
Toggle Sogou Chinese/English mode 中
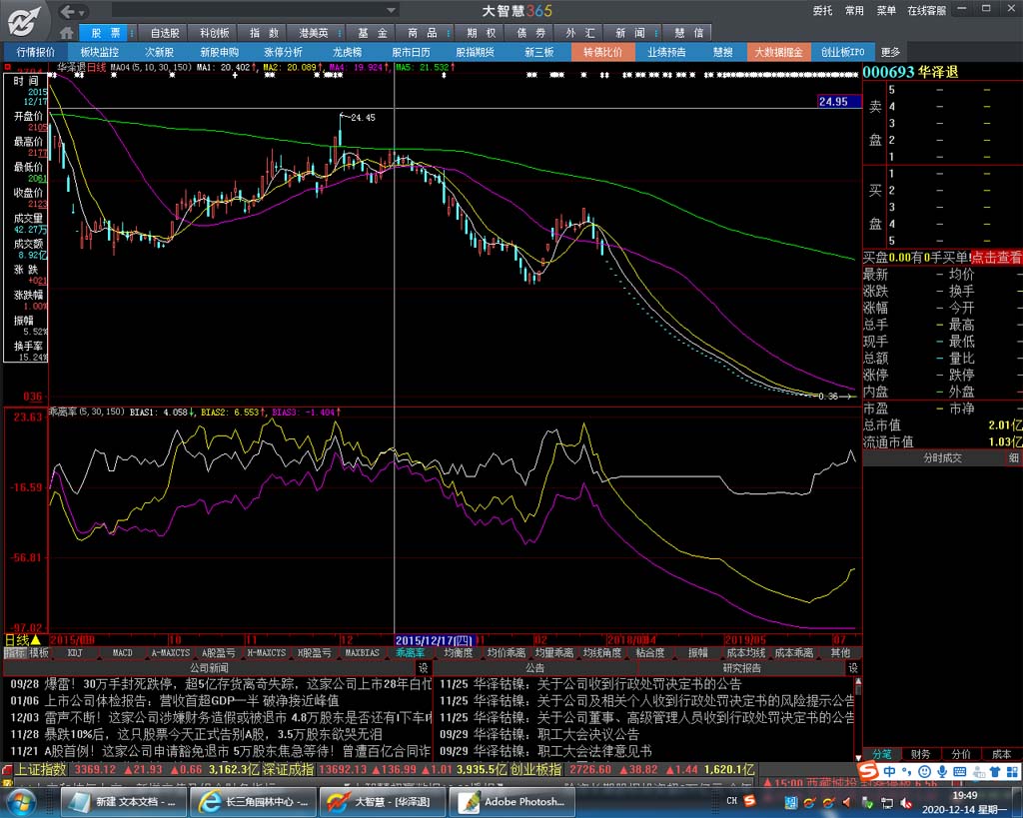pos(890,772)
